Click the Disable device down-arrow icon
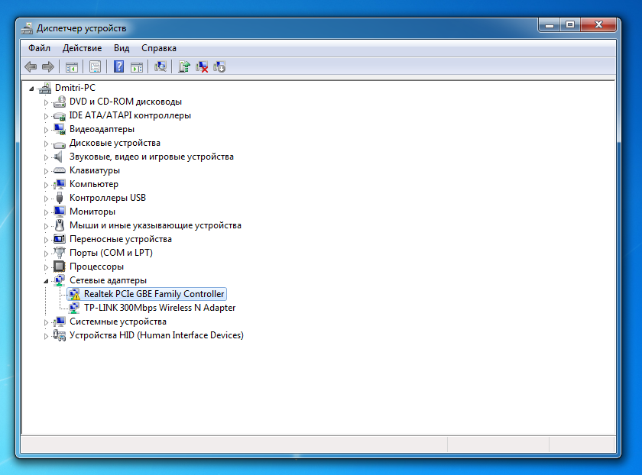Viewport: 642px width, 475px height. [219, 66]
